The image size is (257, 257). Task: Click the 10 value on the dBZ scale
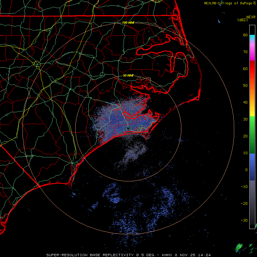tap(245, 153)
